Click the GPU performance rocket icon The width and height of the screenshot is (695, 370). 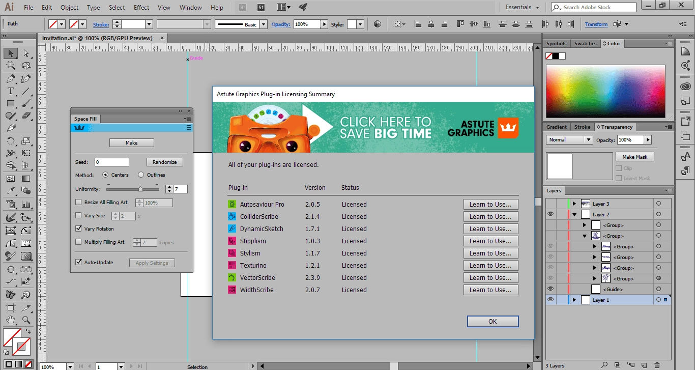click(x=303, y=7)
